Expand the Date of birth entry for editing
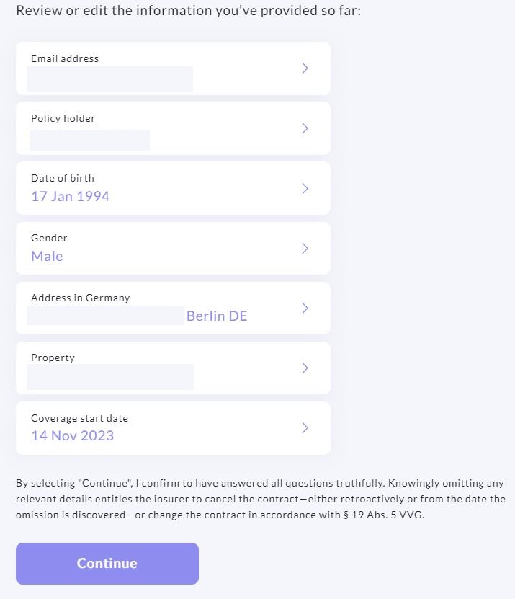The width and height of the screenshot is (515, 599). click(x=173, y=188)
